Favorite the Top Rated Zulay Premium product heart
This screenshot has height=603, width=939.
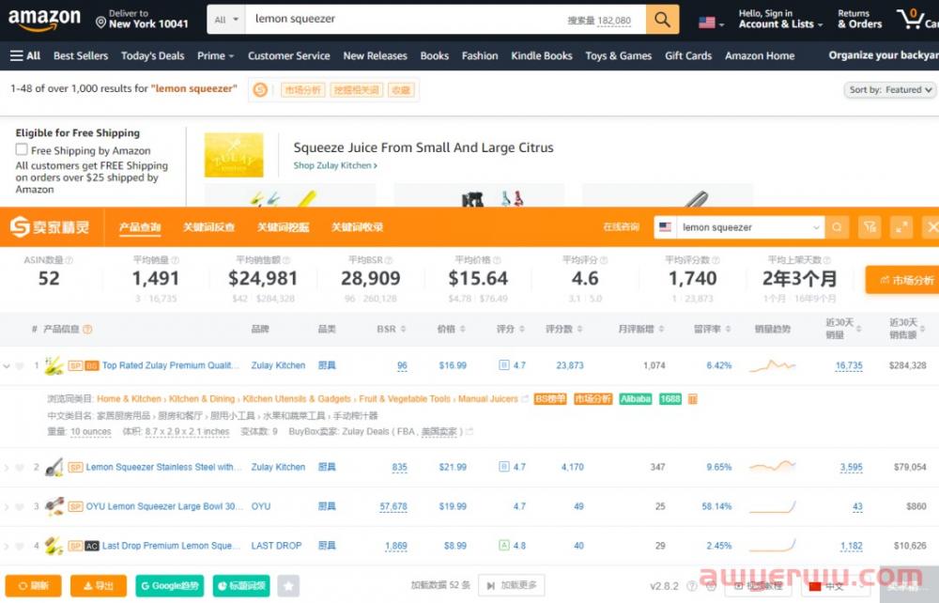coord(20,366)
